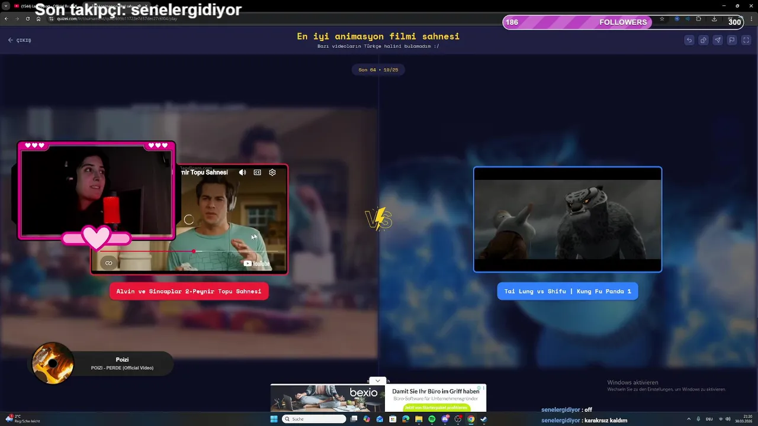
Task: Go back in browser history
Action: tap(7, 19)
